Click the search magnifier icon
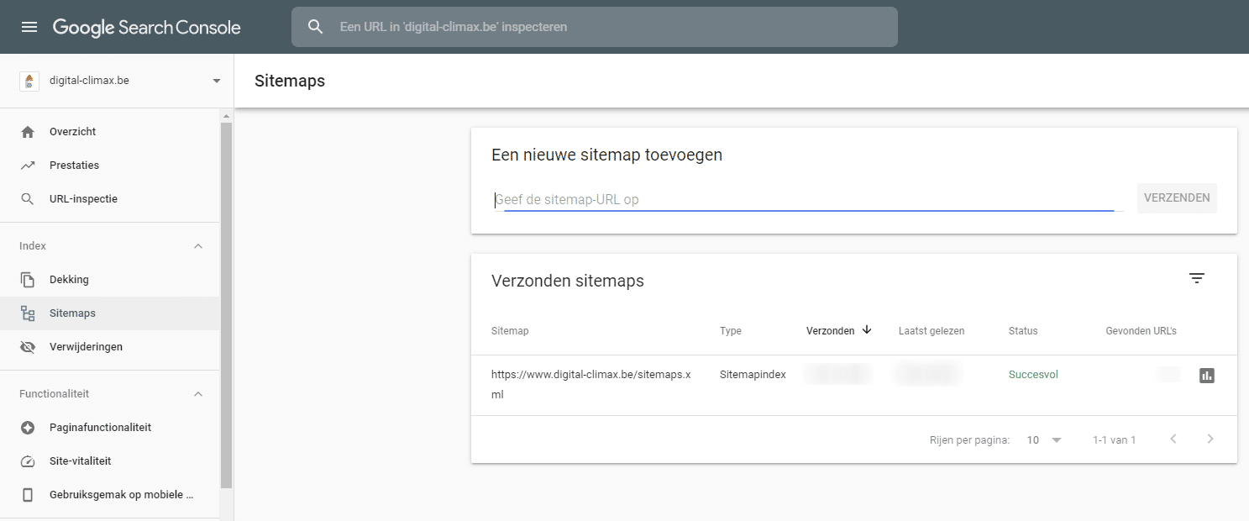The height and width of the screenshot is (521, 1249). (x=316, y=27)
